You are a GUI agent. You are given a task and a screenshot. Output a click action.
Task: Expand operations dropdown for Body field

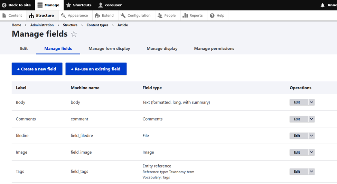click(x=311, y=102)
